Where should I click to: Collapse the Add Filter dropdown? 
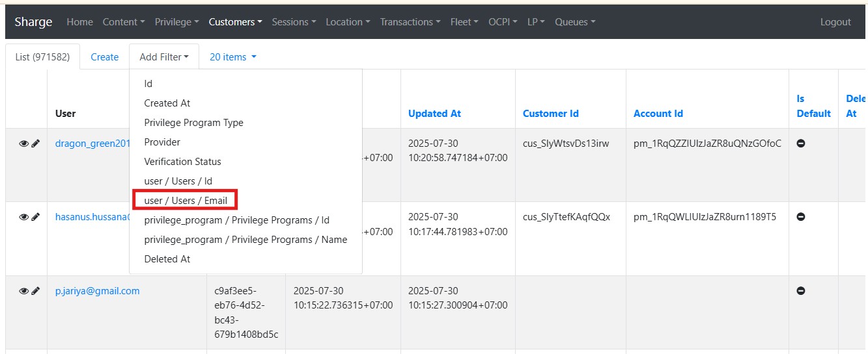(x=163, y=57)
